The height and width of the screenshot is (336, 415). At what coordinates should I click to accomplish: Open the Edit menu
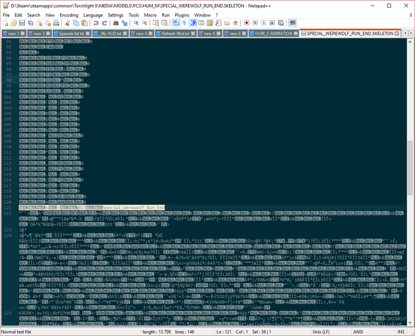pos(18,15)
